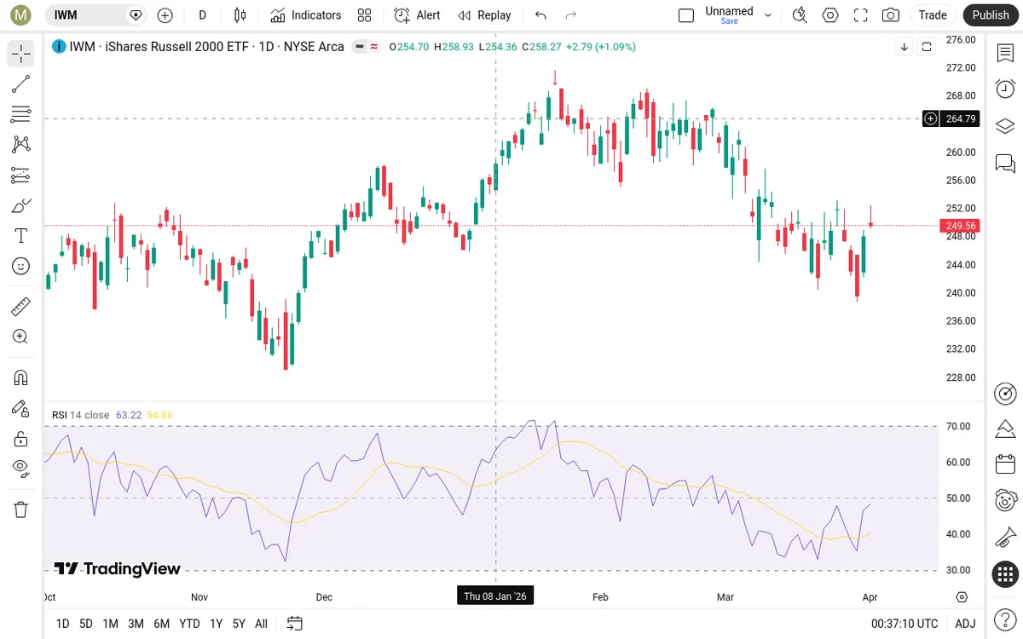Open the patterns drawing tool

[21, 145]
